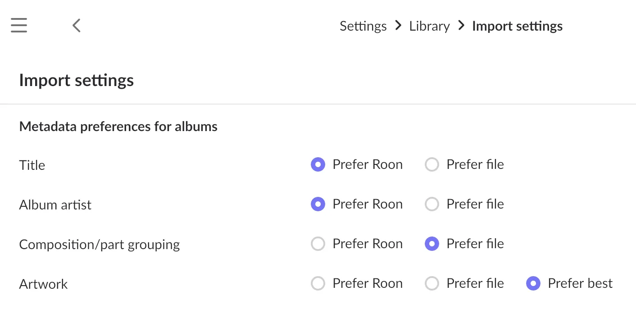This screenshot has height=309, width=636.
Task: Select Prefer file for Title
Action: (432, 165)
